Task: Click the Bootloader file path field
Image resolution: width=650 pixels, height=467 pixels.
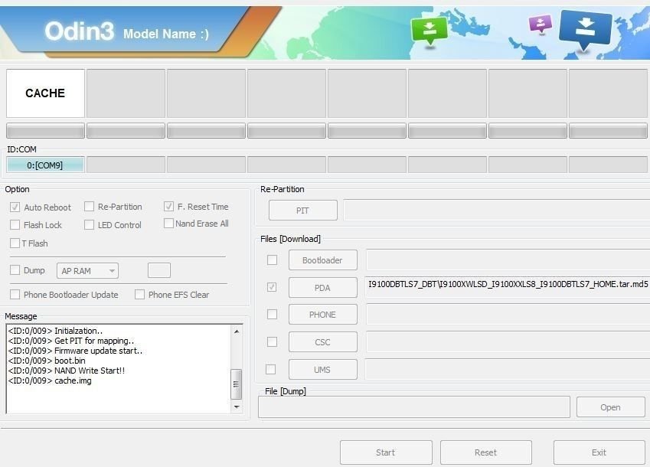Action: [x=508, y=260]
